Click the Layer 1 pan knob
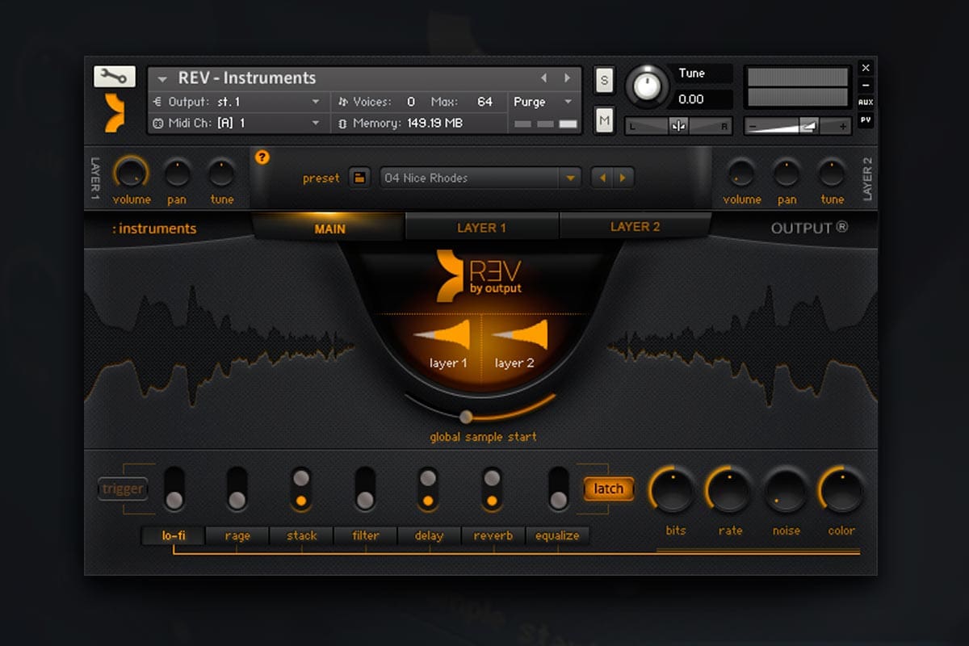This screenshot has width=969, height=646. pyautogui.click(x=177, y=173)
